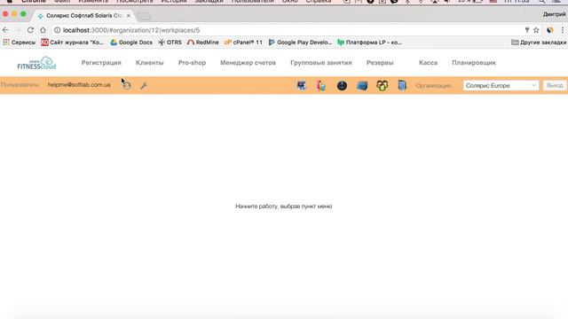Click the monitor icon in orange toolbar
The width and height of the screenshot is (568, 319).
click(302, 86)
